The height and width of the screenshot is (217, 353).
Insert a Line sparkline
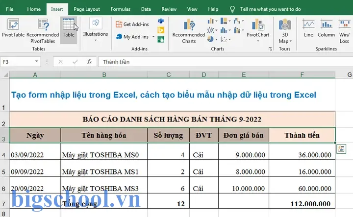pos(308,28)
